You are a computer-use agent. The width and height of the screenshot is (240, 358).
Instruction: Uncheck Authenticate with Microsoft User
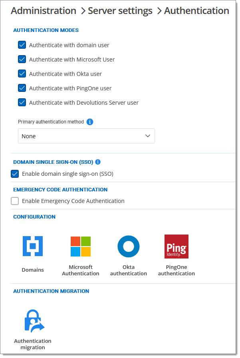pyautogui.click(x=22, y=60)
